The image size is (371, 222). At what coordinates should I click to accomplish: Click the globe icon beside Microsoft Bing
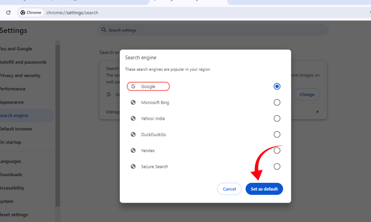(133, 102)
